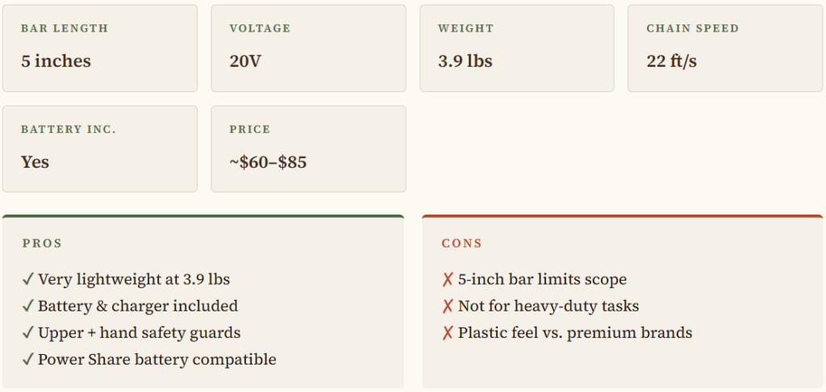826x392 pixels.
Task: Click the text Power Share battery compatible
Action: point(157,360)
